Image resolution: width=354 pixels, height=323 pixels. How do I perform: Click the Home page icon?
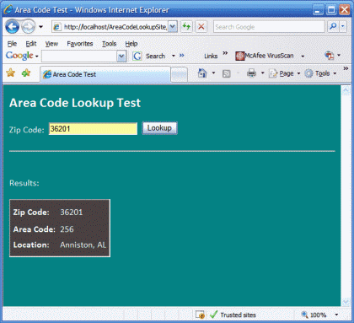point(202,73)
